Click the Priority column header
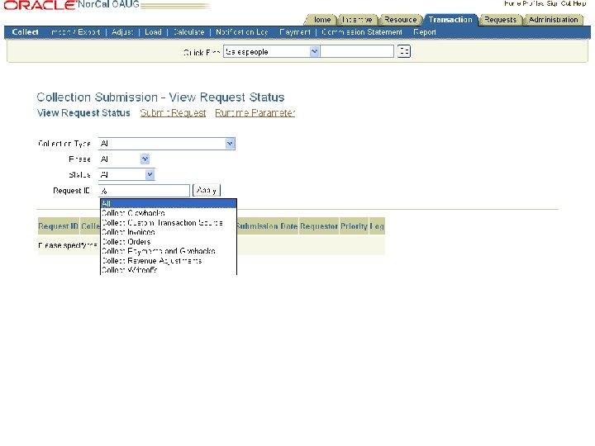 point(354,226)
